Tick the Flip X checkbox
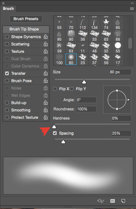Screen dimensions: 136x209 tap(55, 89)
